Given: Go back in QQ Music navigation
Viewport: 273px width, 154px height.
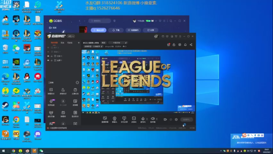Looking at the screenshot, I should point(80,21).
